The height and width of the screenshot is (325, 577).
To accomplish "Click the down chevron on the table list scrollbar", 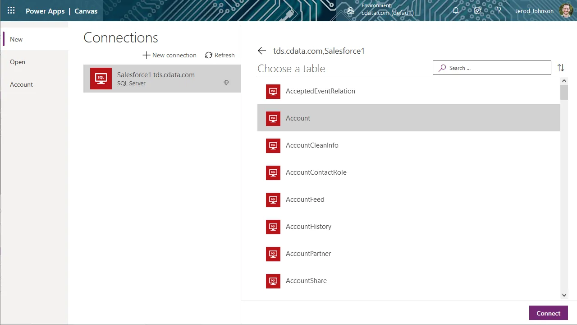I will [564, 295].
